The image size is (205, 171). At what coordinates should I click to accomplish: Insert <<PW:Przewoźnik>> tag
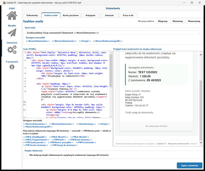(x=86, y=142)
